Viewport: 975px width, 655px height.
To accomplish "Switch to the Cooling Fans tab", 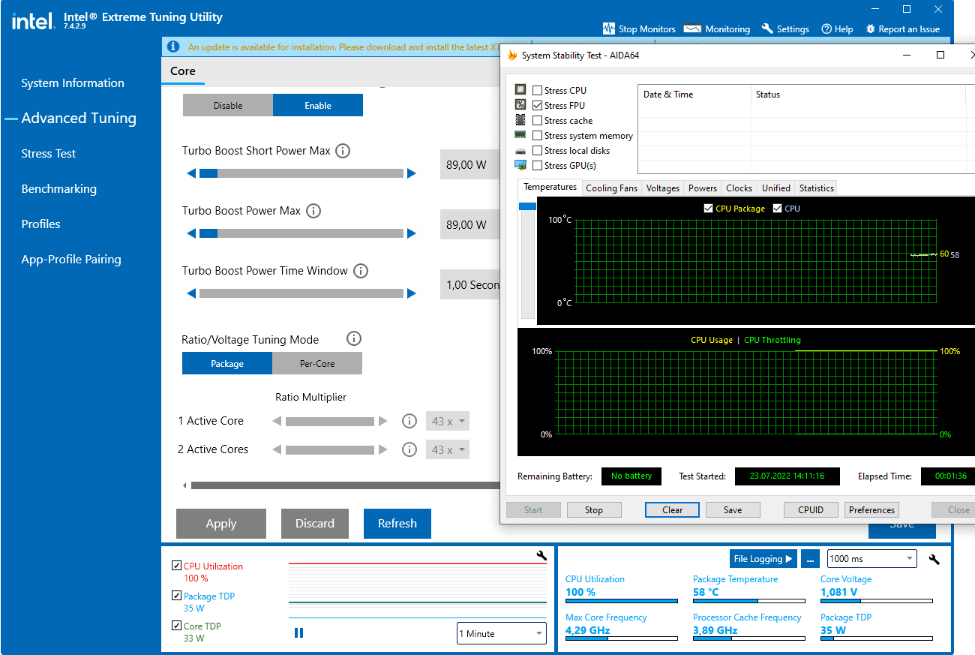I will click(611, 188).
